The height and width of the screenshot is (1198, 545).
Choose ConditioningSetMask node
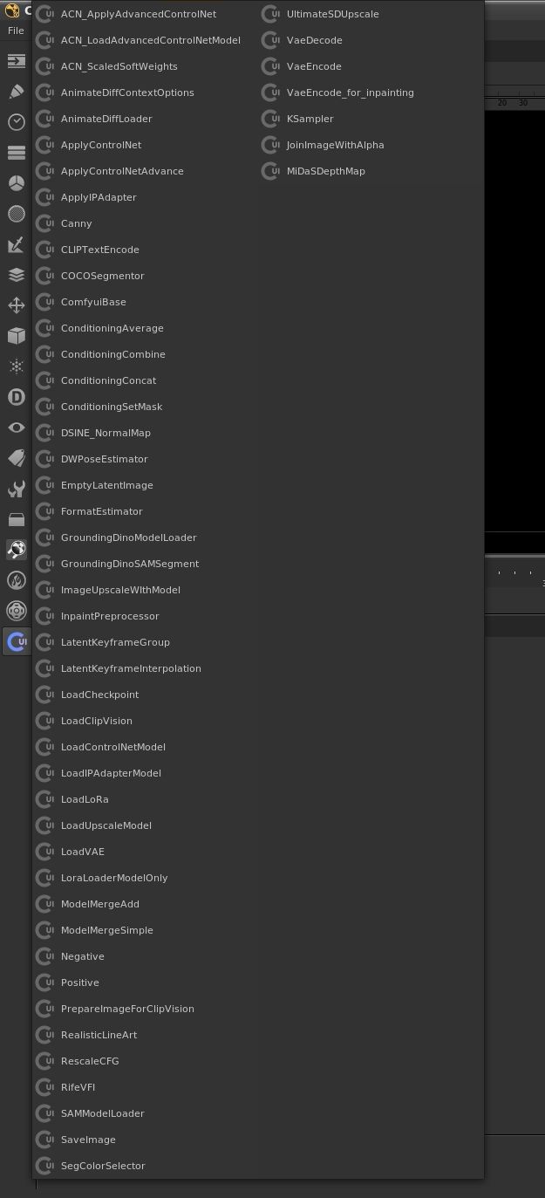[112, 407]
